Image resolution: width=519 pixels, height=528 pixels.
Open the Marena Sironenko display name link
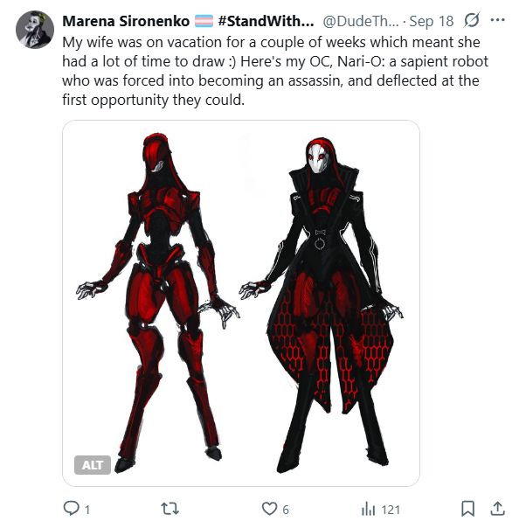(x=126, y=21)
